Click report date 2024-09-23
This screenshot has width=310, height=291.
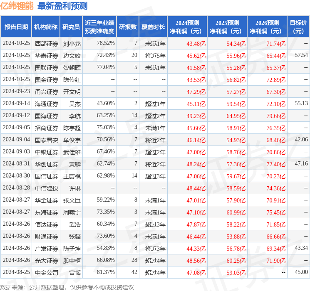(x=16, y=91)
